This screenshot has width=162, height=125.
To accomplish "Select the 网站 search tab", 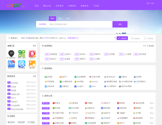I will point(53,18).
